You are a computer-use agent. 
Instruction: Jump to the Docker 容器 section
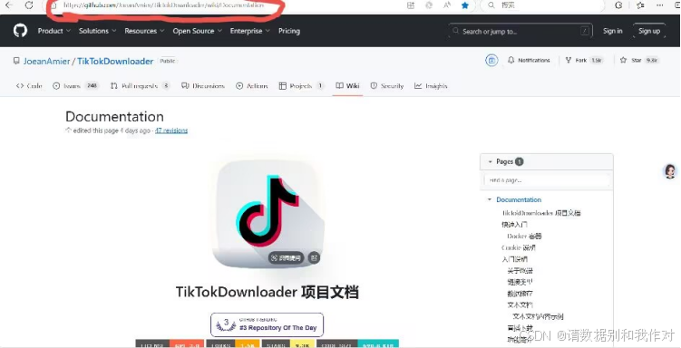524,237
